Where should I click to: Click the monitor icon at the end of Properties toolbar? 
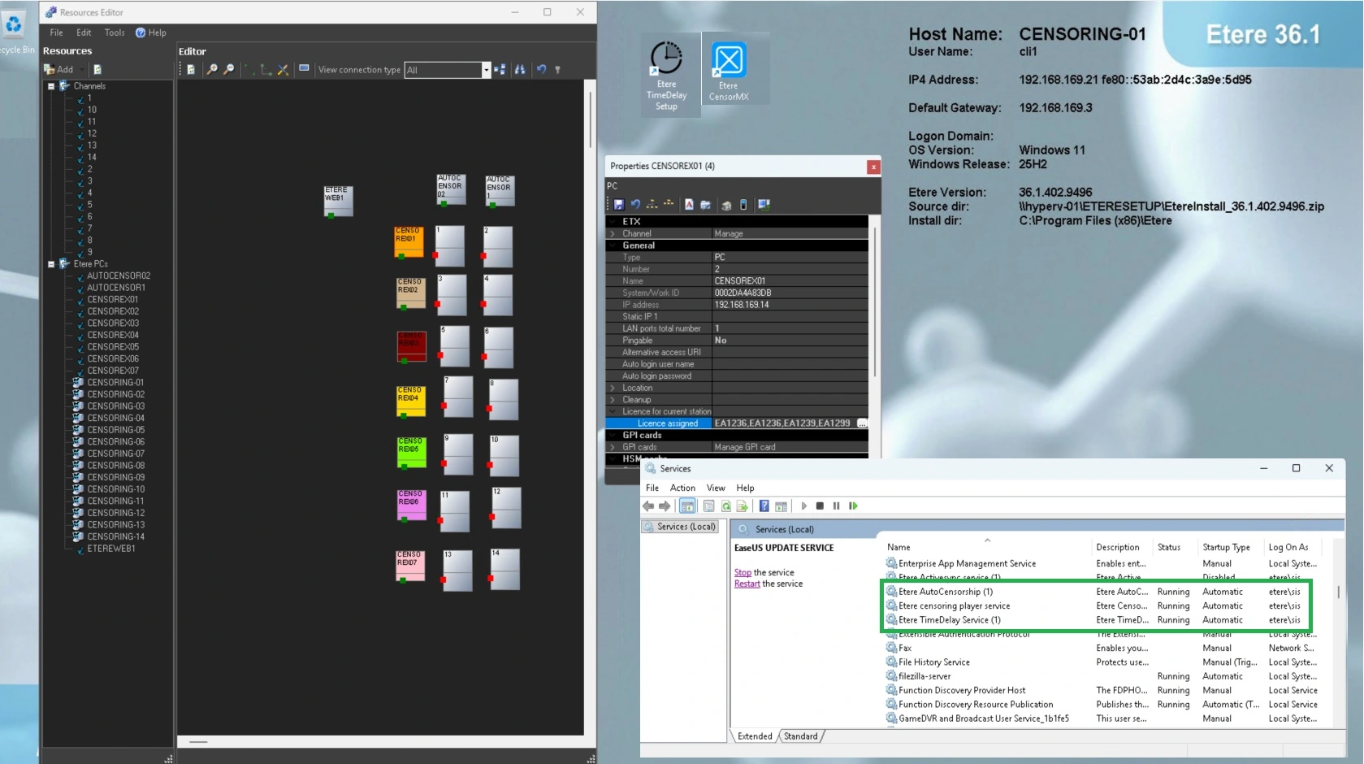[x=764, y=205]
